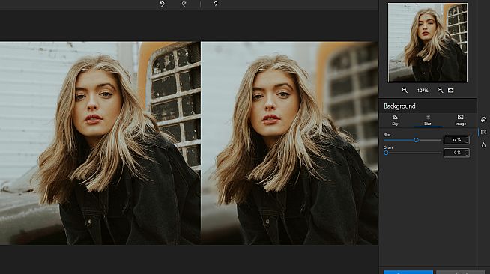Click the fit-to-view icon beside the zoom controls
Image resolution: width=490 pixels, height=274 pixels.
coord(450,90)
